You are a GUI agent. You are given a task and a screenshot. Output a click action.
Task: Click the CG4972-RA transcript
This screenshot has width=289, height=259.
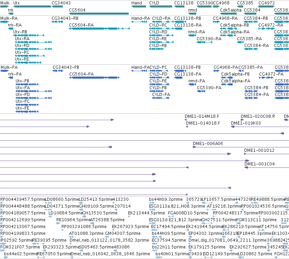267,29
